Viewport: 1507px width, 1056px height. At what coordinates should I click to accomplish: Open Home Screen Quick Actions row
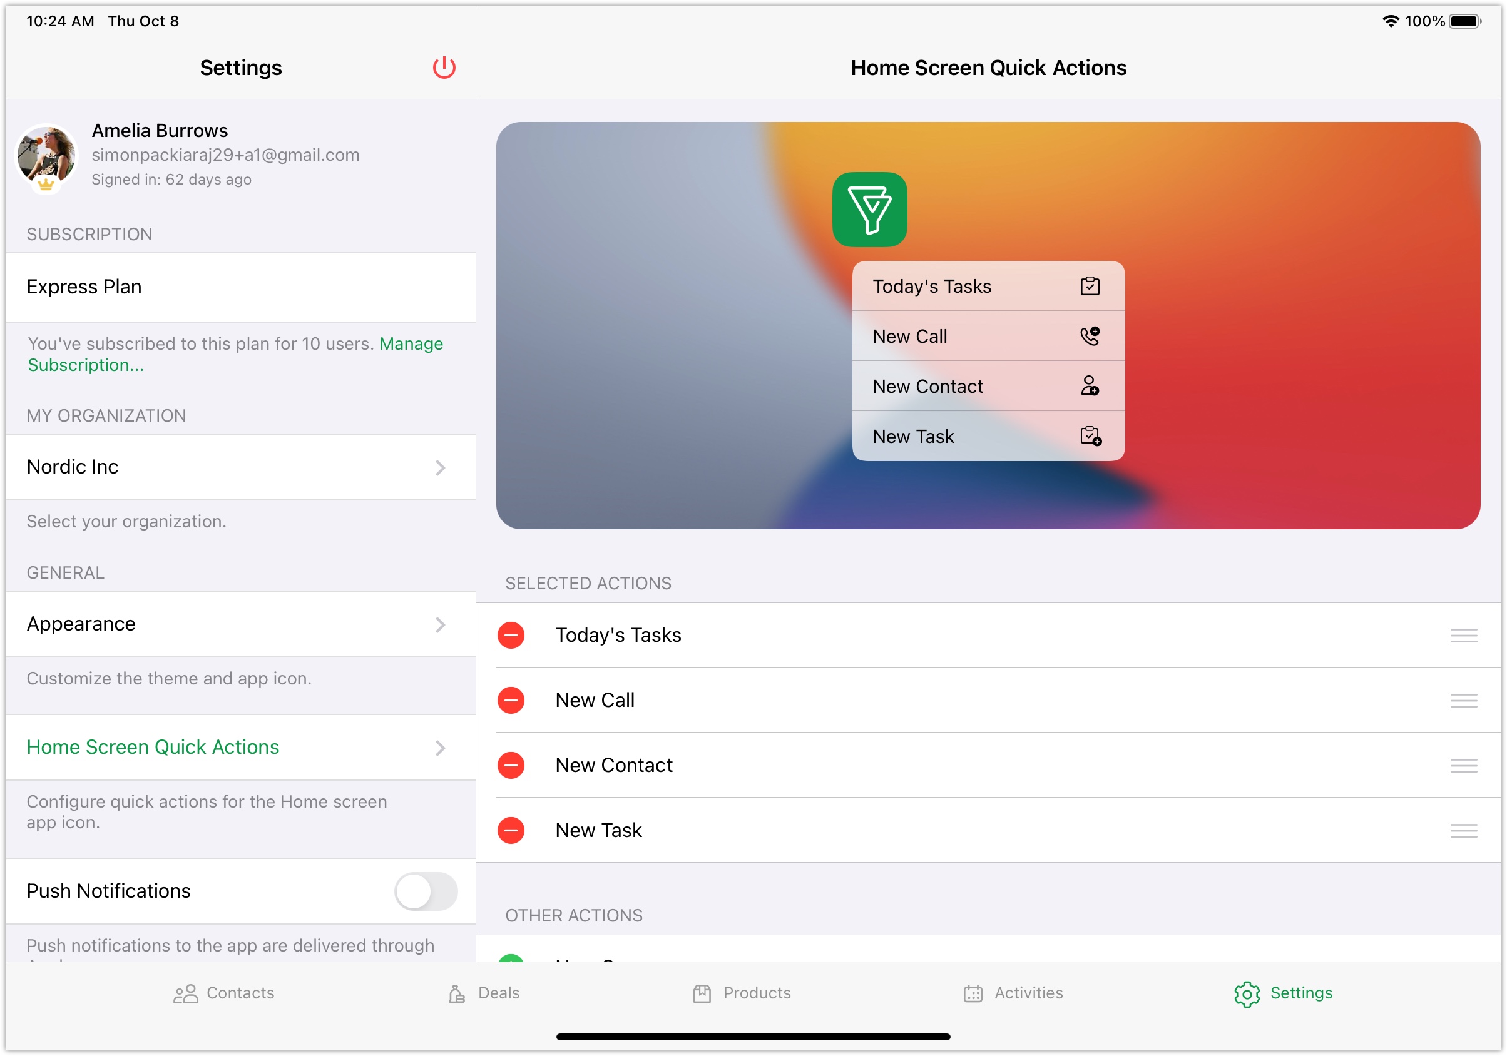[x=240, y=747]
